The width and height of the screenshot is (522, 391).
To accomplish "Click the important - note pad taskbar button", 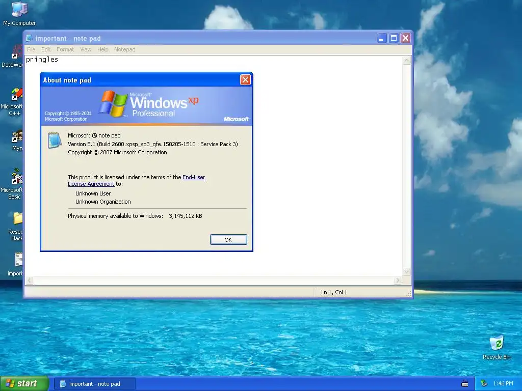I will pyautogui.click(x=94, y=384).
